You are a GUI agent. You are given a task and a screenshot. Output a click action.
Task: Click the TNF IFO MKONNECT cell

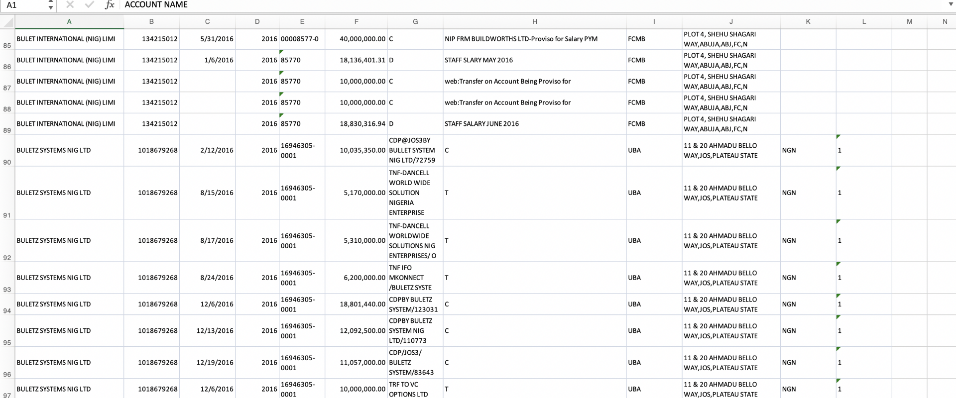415,278
